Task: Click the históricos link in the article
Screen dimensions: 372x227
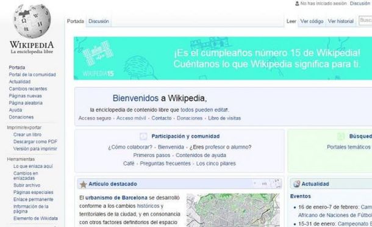Action: [148, 206]
